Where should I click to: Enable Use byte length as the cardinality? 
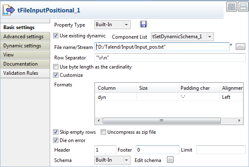point(56,67)
